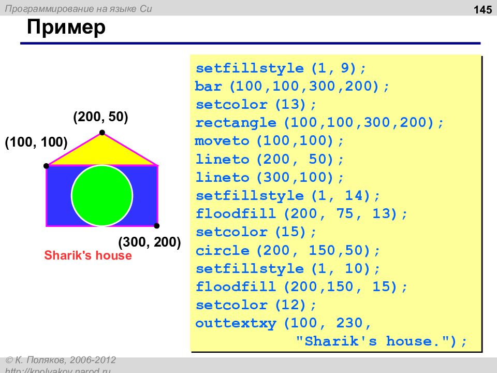Screen dimensions: 497x373
Task: Click the code line "rectangle (100,100,300,200);"
Action: pos(319,123)
